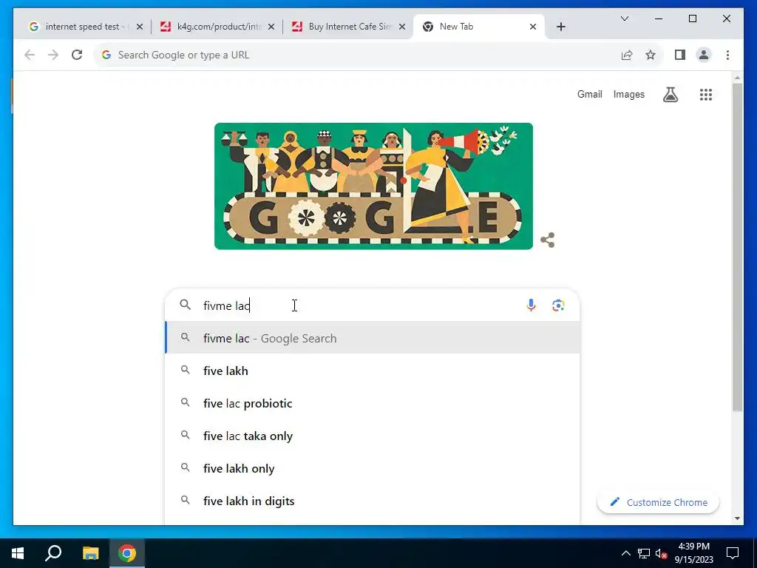Click the scrollbar down arrow
757x568 pixels.
click(x=737, y=518)
